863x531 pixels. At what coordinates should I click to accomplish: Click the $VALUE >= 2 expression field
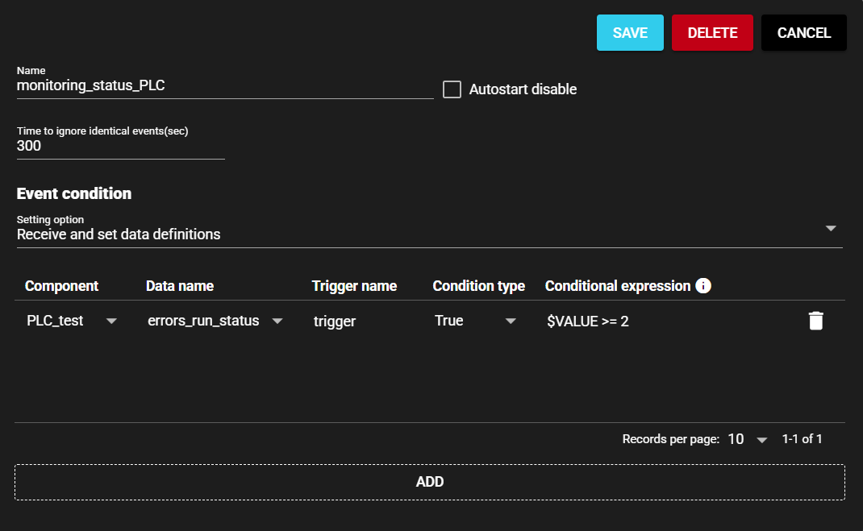click(661, 321)
